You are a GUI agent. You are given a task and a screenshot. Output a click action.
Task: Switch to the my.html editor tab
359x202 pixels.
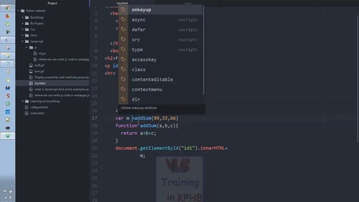coord(122,3)
